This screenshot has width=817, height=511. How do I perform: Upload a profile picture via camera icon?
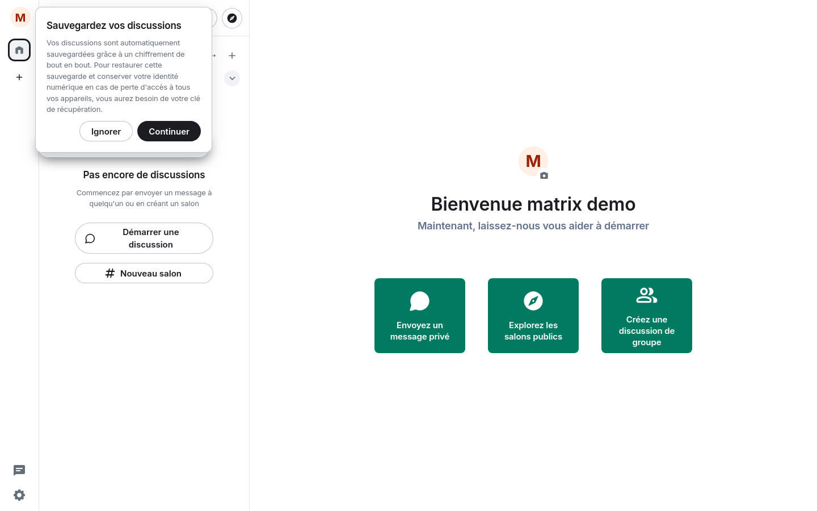(544, 175)
